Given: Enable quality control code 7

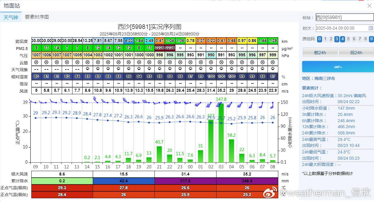Looking at the screenshot, I should pyautogui.click(x=360, y=39).
